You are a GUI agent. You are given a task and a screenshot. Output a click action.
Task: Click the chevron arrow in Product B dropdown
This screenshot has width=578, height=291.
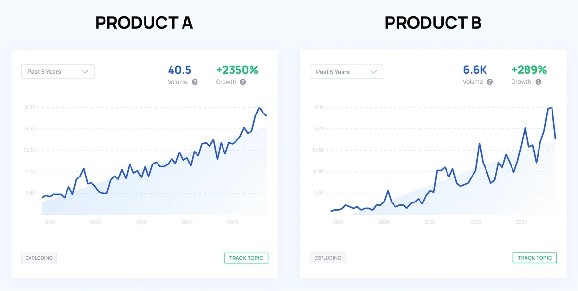(x=374, y=72)
